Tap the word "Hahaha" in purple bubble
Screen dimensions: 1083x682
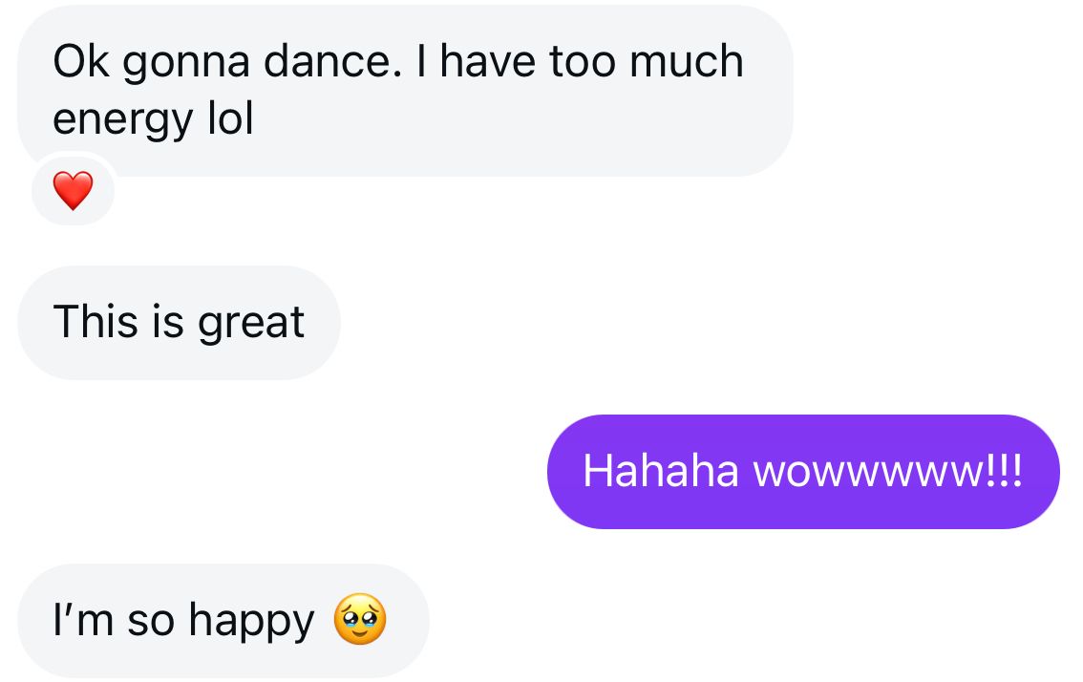(x=660, y=471)
